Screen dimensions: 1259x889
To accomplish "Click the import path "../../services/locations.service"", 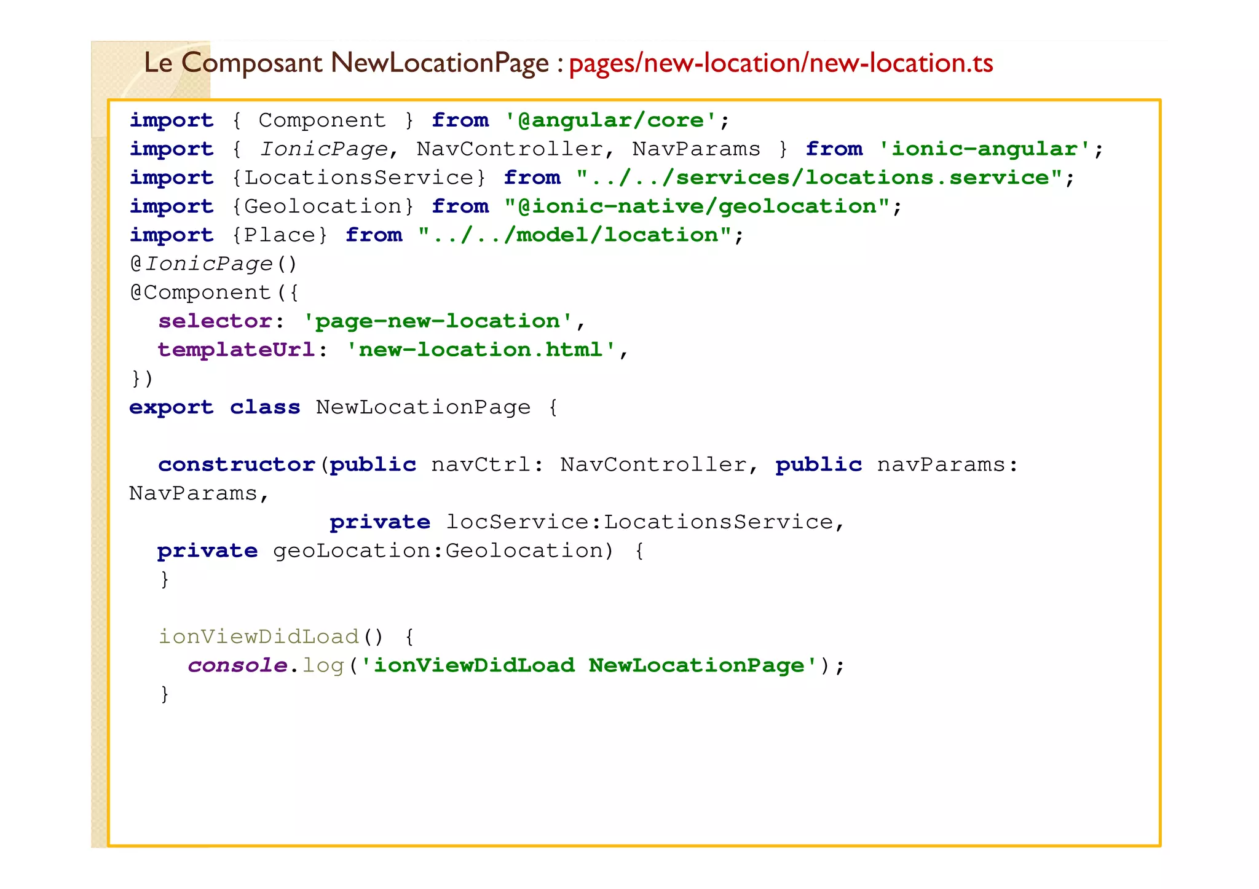I will (819, 178).
